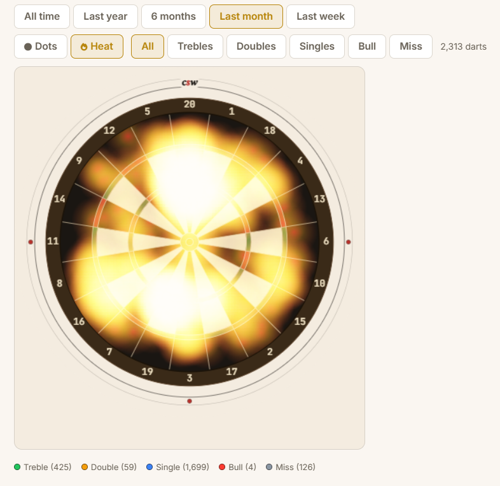Click the bullseye at dartboard center
Screen dimensions: 500x486
pyautogui.click(x=190, y=242)
